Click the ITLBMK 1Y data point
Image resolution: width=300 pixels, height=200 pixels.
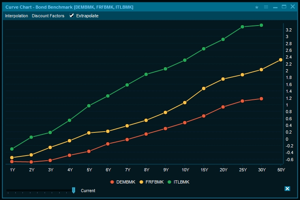pos(12,149)
